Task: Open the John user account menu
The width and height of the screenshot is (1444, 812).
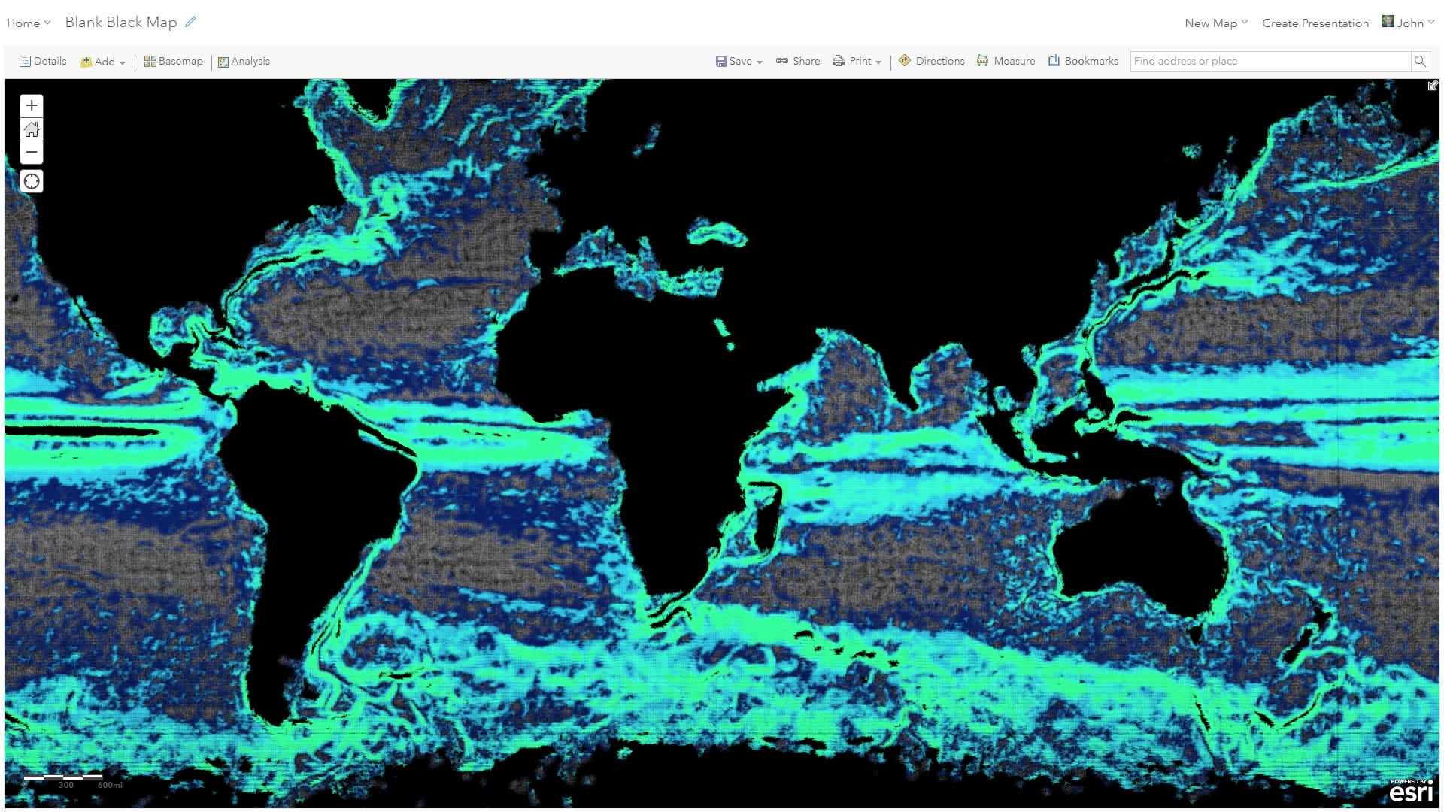Action: 1409,23
